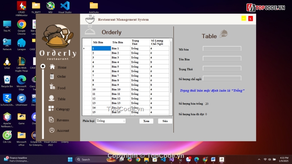Viewport: 292px width, 164px height.
Task: Click the Tên Bàn input field
Action: click(x=222, y=58)
